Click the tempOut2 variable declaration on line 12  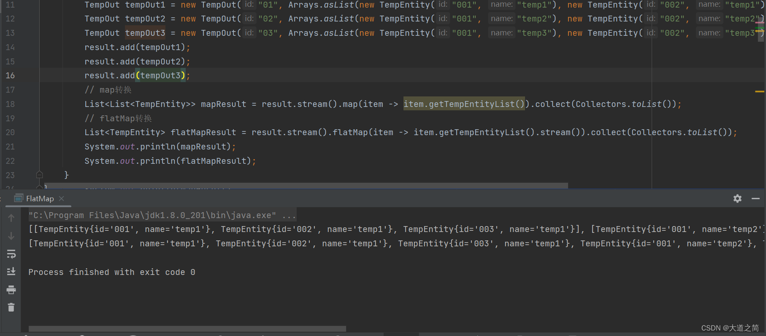click(x=145, y=19)
